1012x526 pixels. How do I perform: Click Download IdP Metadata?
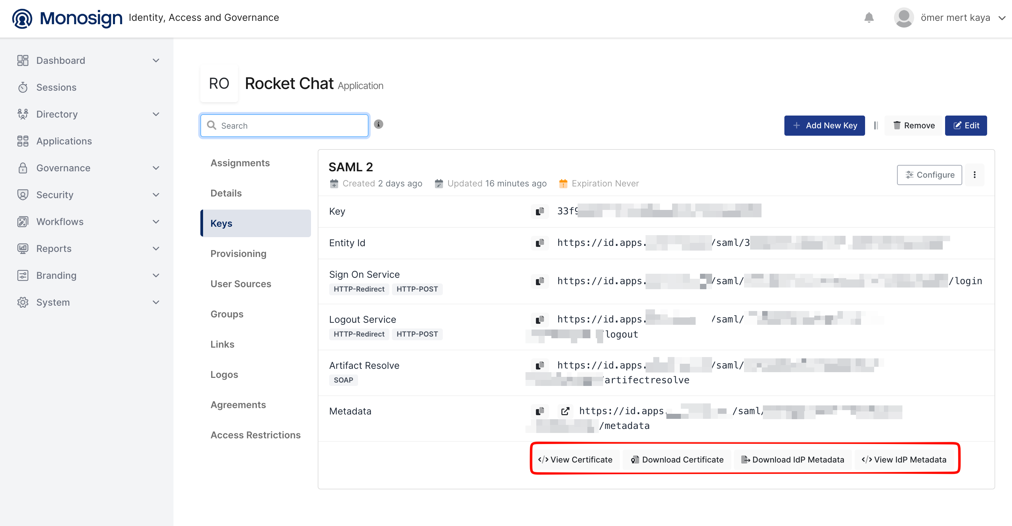point(792,459)
